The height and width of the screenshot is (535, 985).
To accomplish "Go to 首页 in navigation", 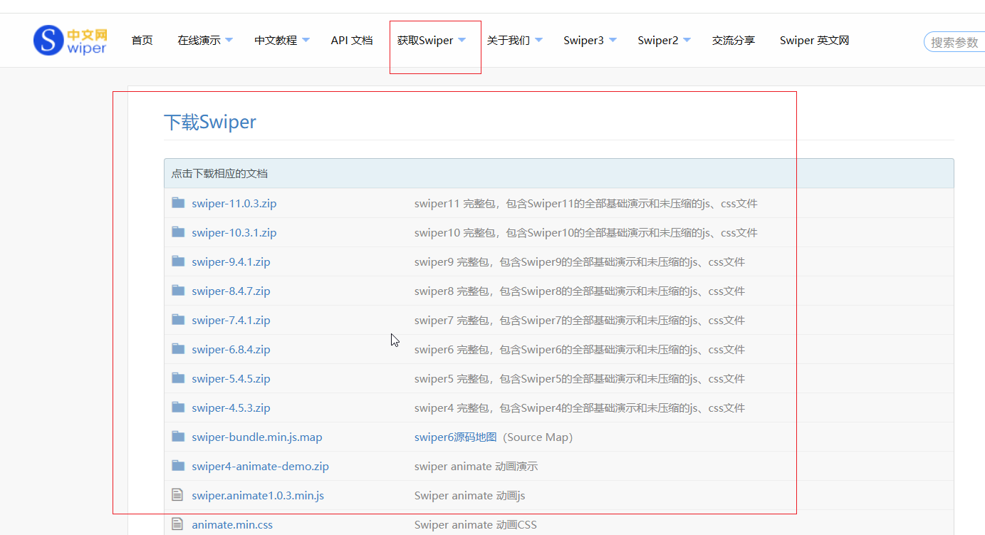I will pyautogui.click(x=142, y=41).
